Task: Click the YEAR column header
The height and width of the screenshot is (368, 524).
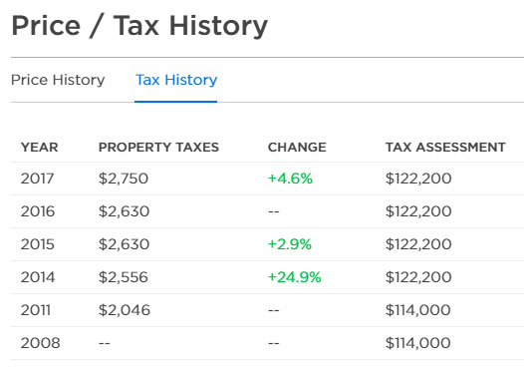Action: [40, 148]
